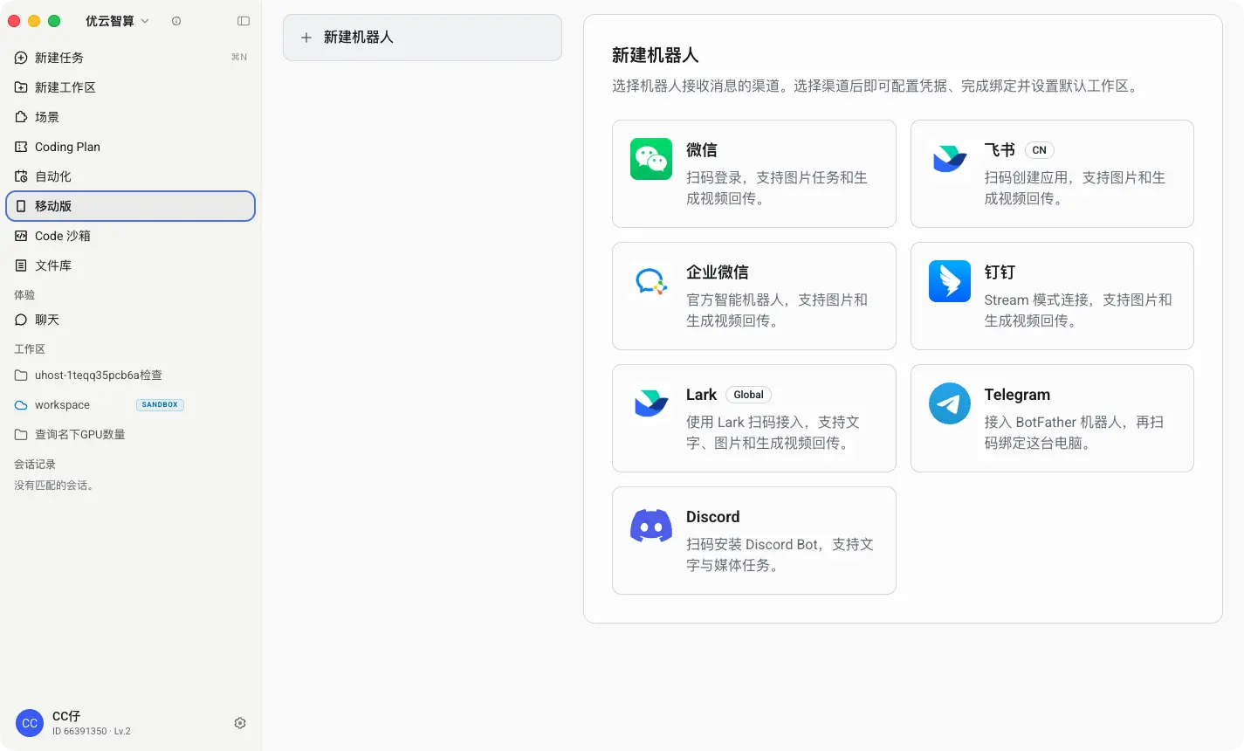
Task: Click the Telegram paper plane icon
Action: [x=950, y=403]
